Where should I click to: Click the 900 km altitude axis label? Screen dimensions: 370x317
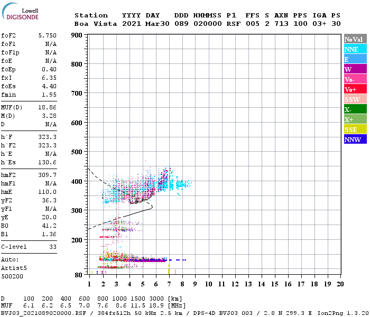coord(77,35)
